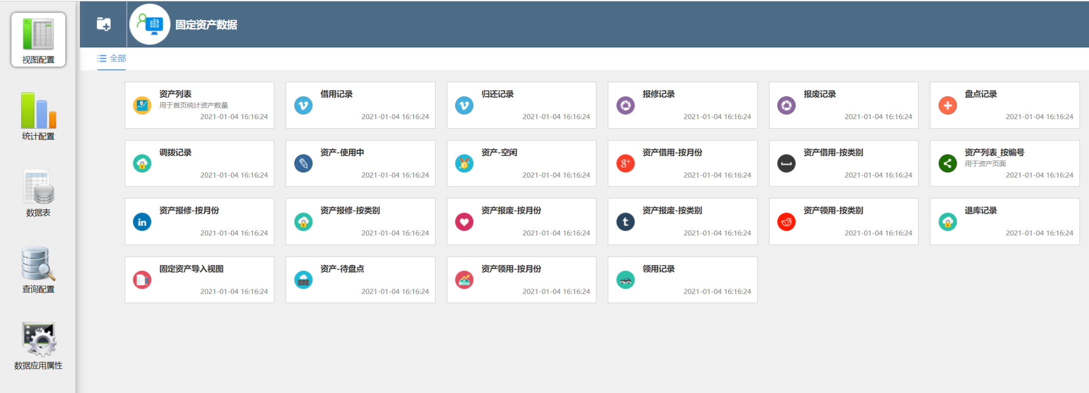
Task: Open the 资产领用-按类别 view title
Action: pos(833,210)
